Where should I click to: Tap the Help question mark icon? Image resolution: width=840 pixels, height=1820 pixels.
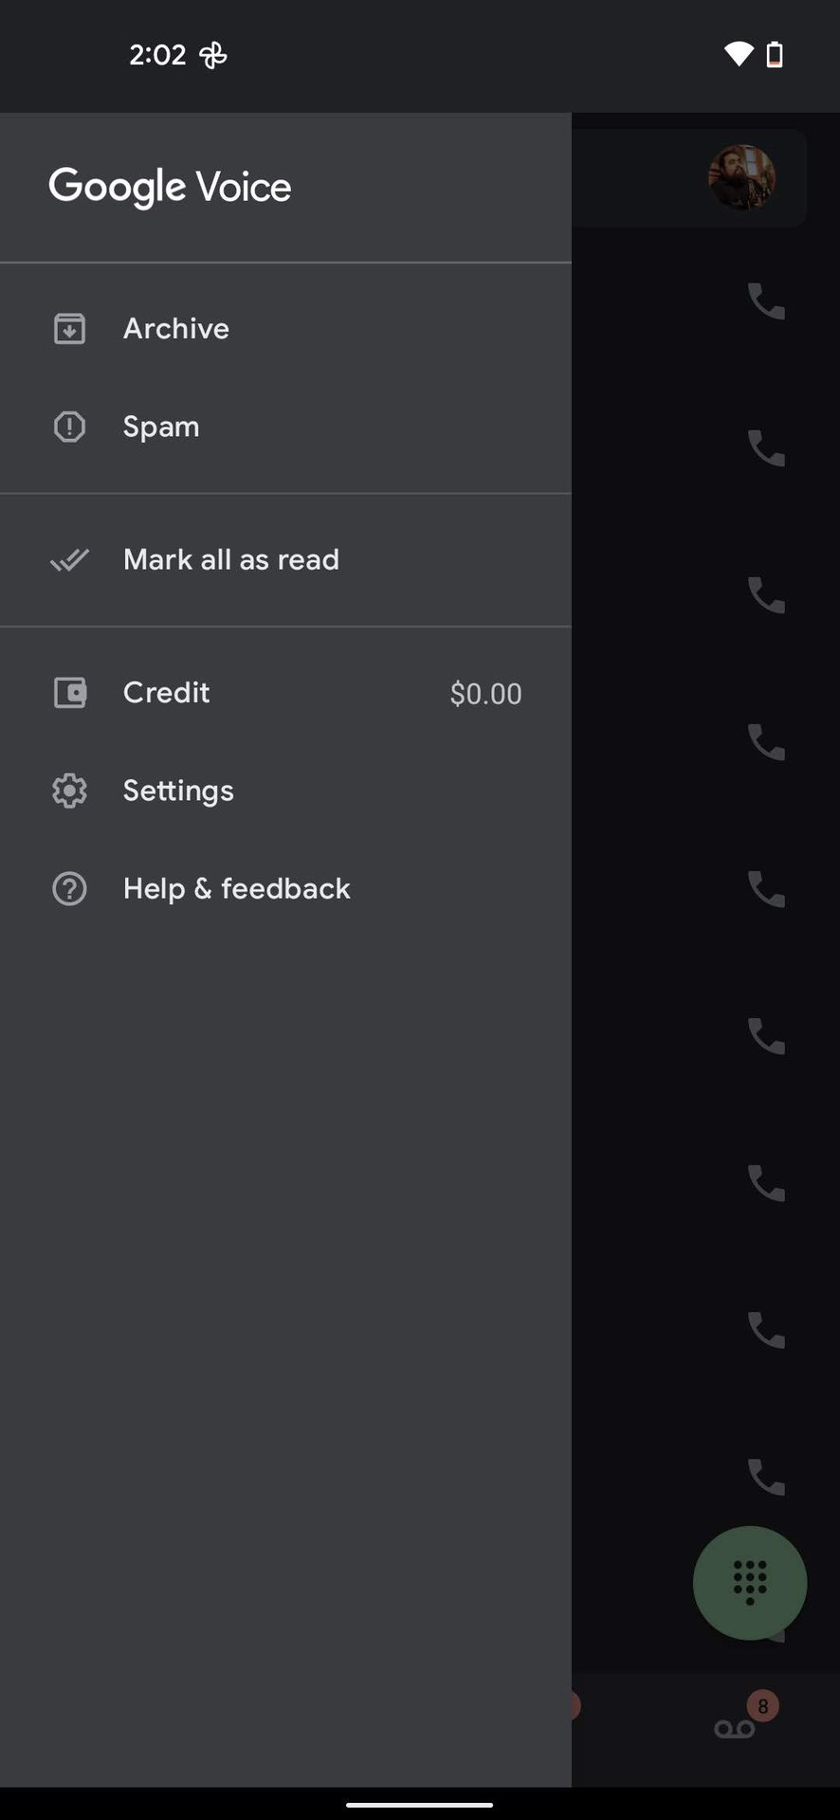pyautogui.click(x=69, y=889)
